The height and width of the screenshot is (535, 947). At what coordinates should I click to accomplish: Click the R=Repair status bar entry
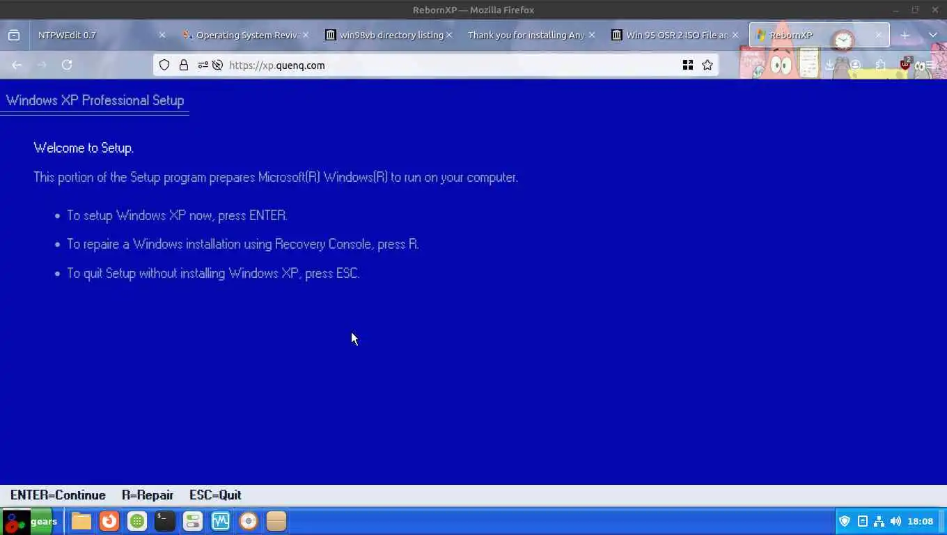[x=148, y=495]
